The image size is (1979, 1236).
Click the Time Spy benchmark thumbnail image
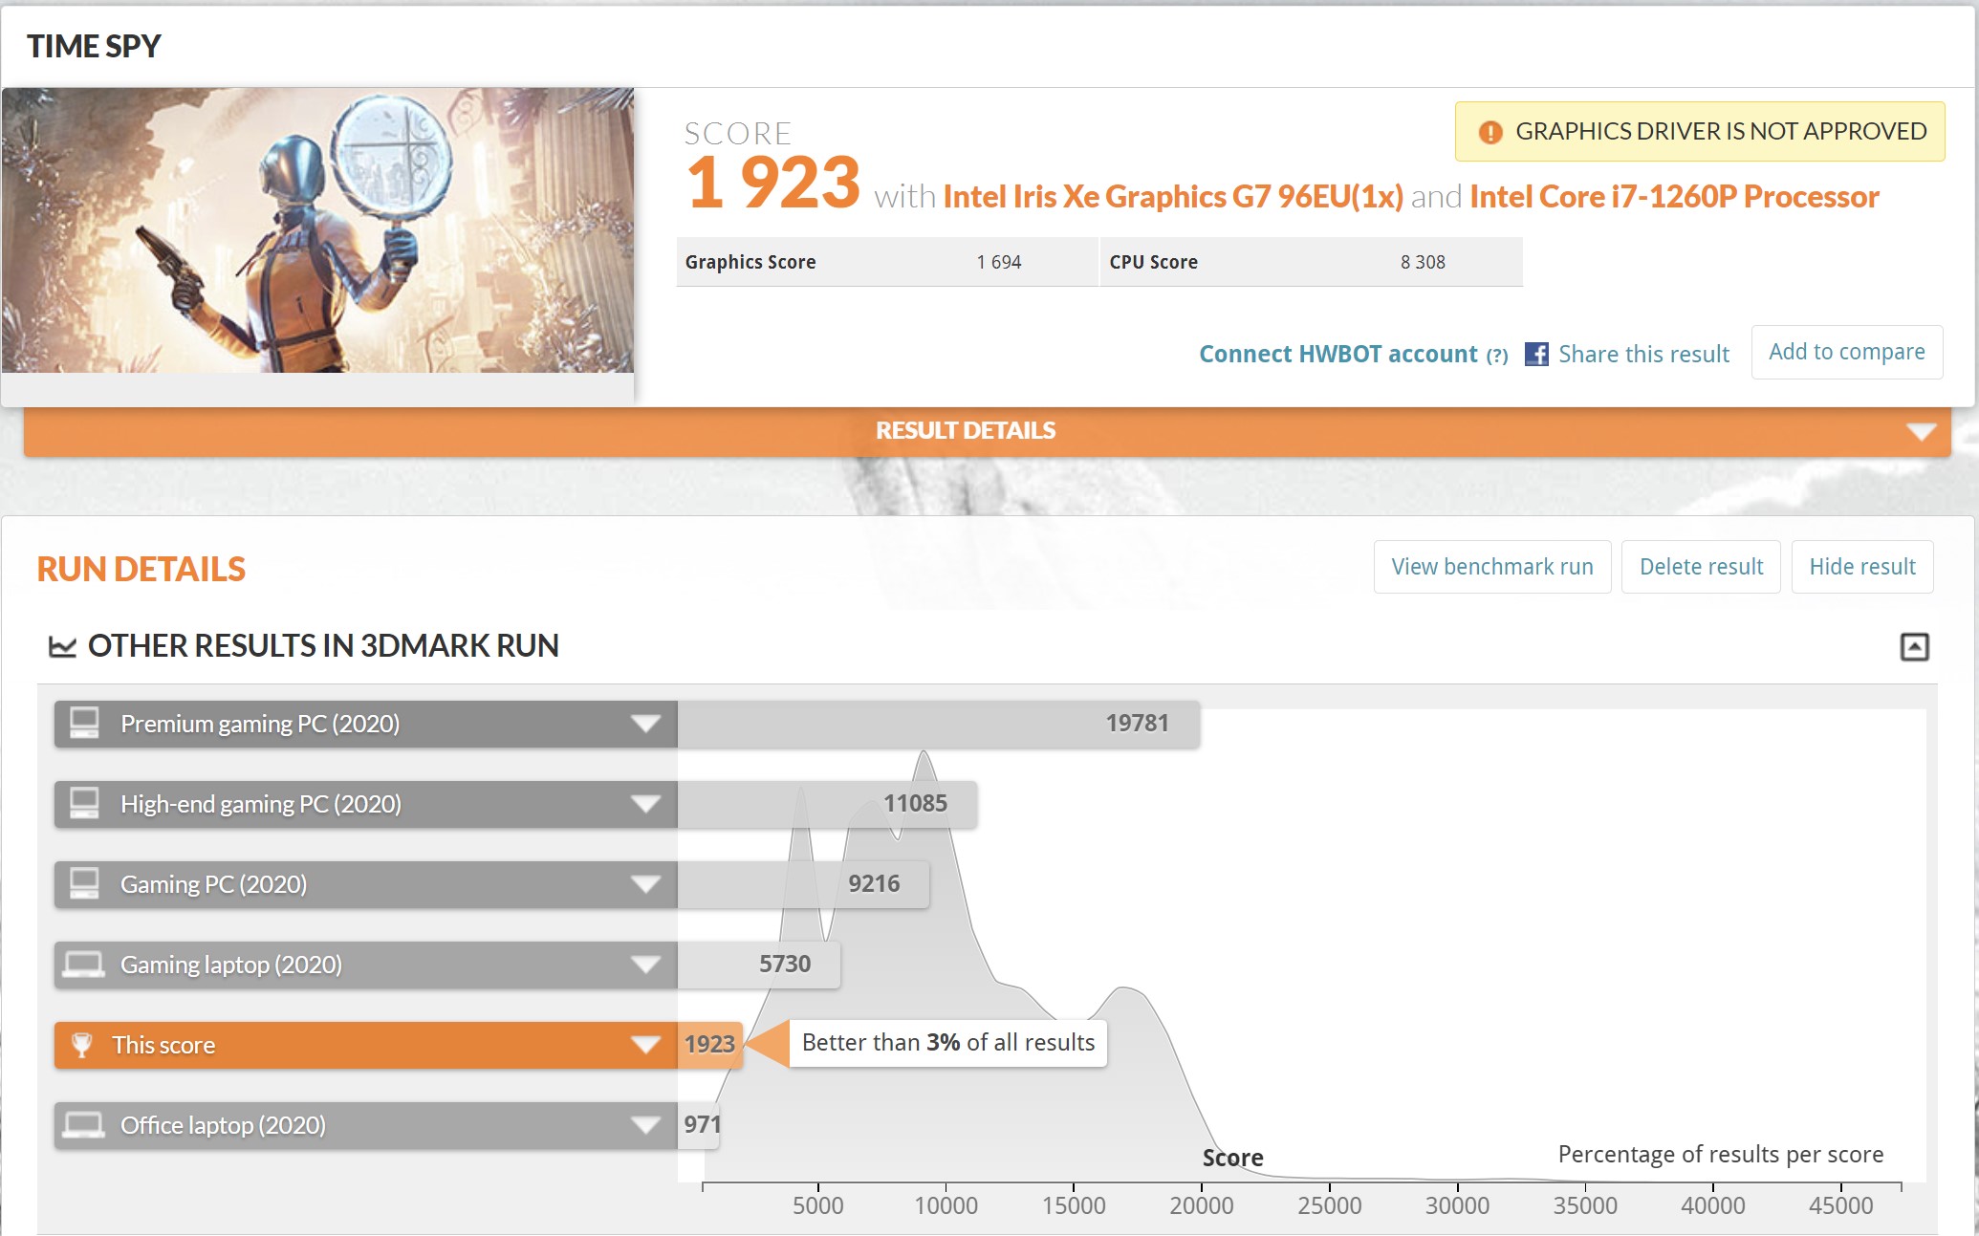coord(317,230)
